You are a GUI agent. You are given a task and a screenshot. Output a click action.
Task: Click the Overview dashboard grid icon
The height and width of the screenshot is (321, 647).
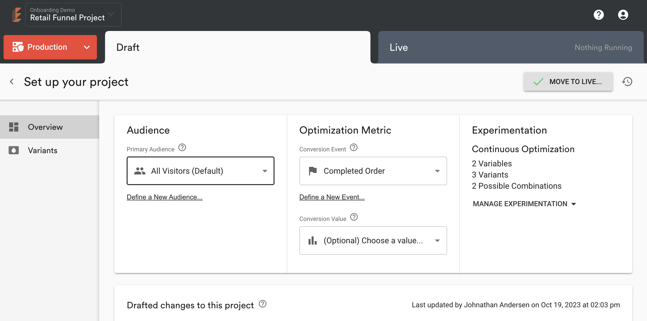click(14, 127)
